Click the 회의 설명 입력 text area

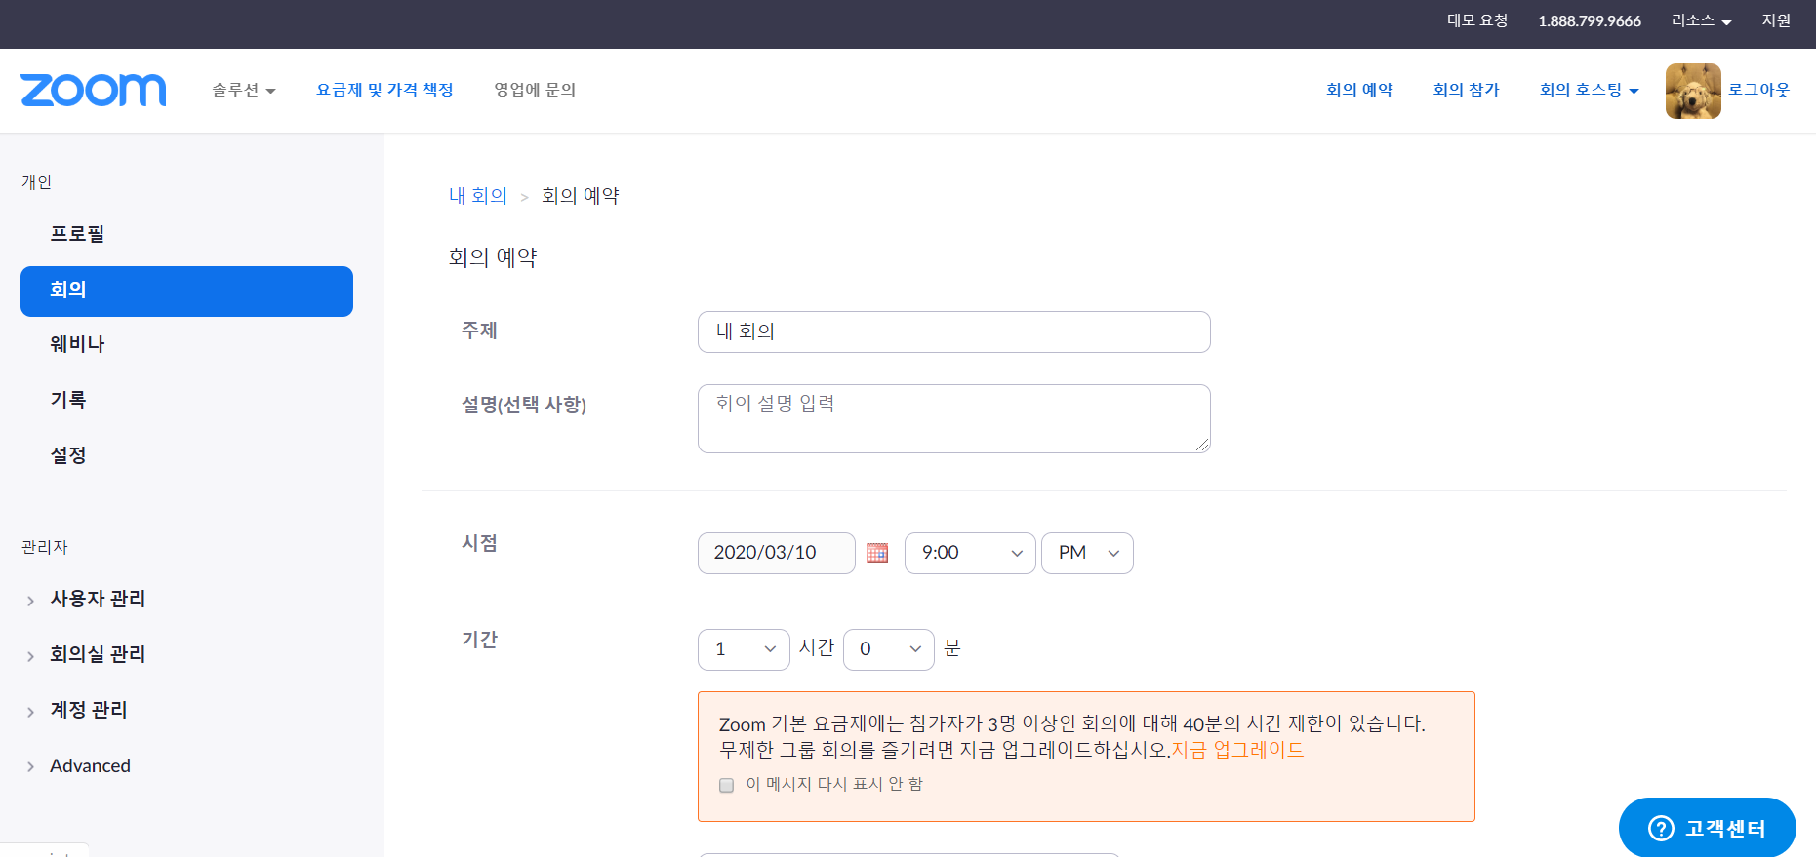click(954, 418)
